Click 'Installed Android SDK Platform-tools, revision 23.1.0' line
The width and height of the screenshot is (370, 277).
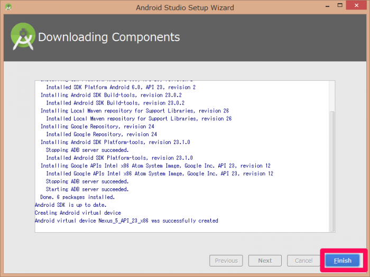(x=119, y=158)
